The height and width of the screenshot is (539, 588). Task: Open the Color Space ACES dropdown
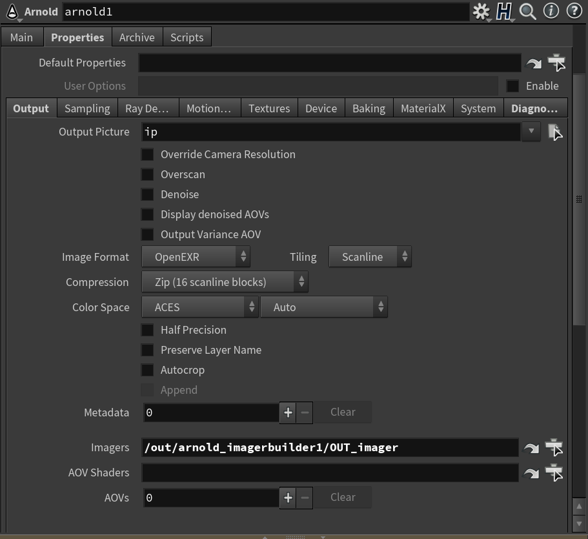(x=200, y=307)
